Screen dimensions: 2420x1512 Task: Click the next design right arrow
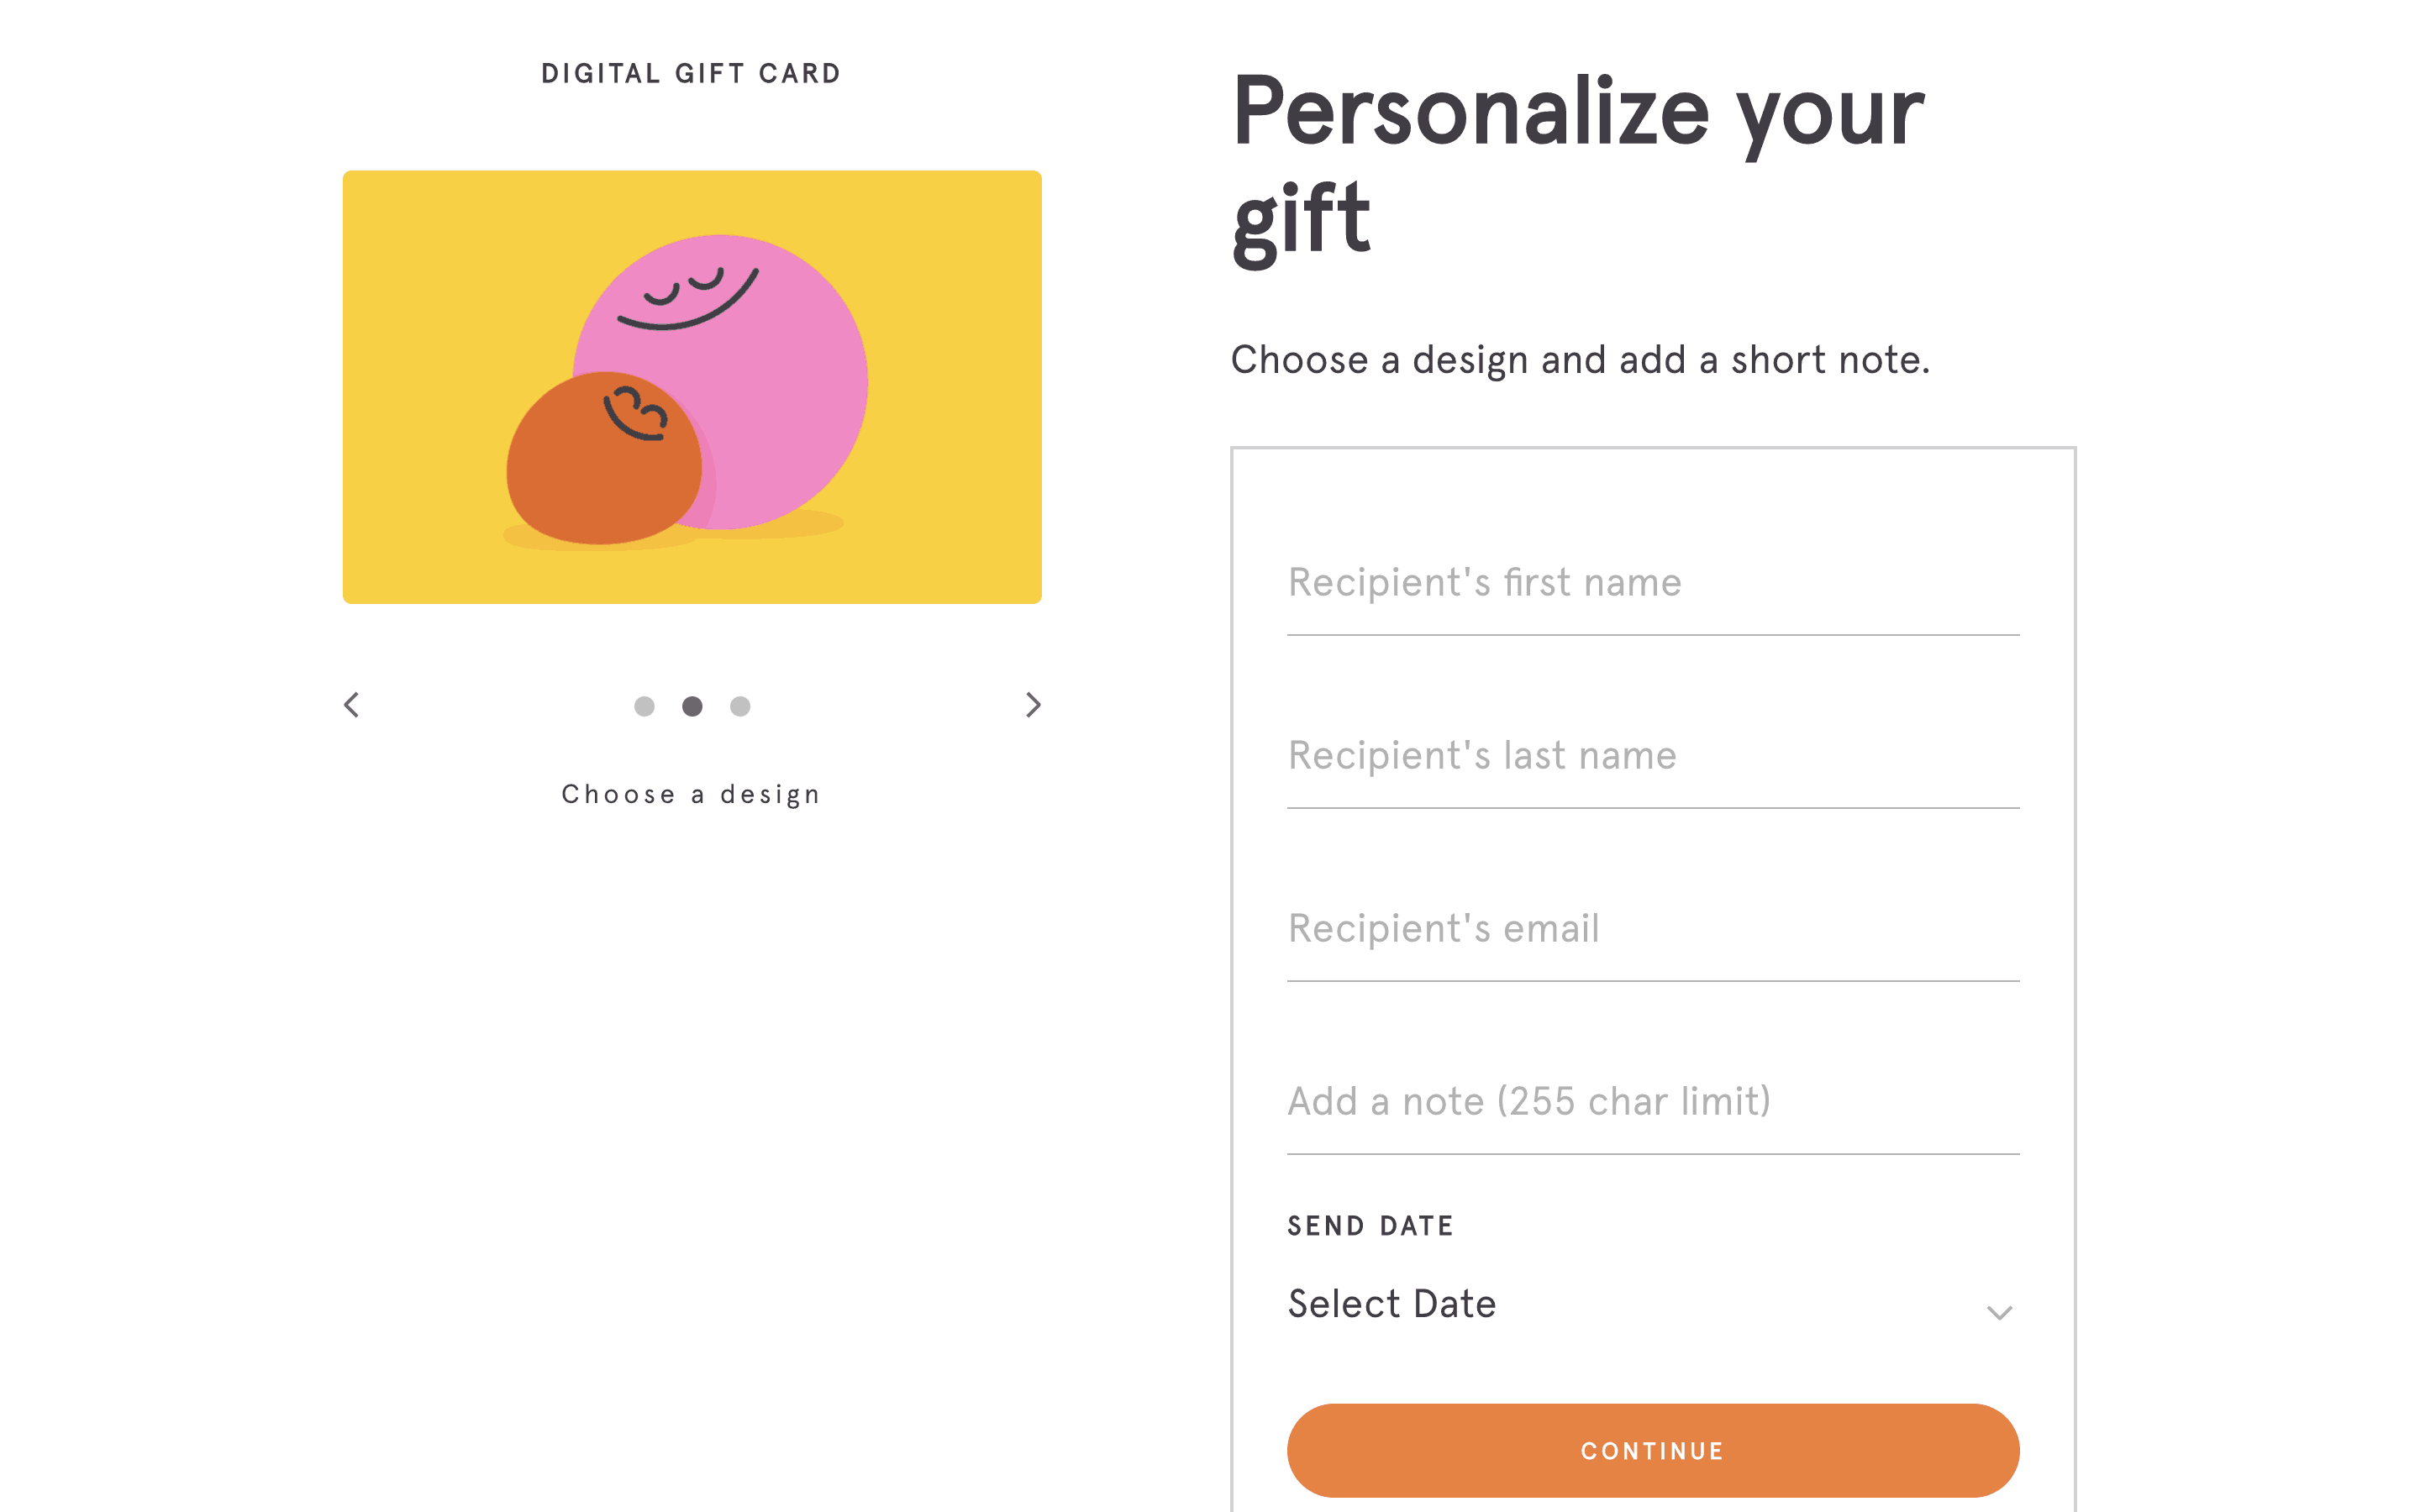[1033, 705]
